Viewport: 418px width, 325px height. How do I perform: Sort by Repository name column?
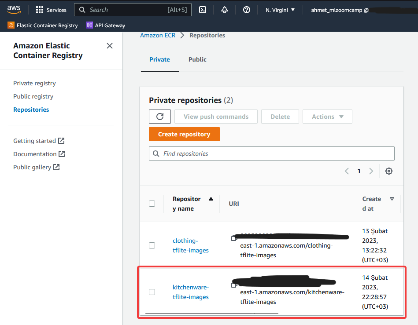click(193, 204)
